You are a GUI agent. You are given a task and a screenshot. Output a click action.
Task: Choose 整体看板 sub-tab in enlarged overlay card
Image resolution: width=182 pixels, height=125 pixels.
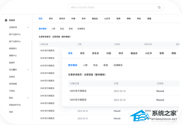(x=73, y=65)
